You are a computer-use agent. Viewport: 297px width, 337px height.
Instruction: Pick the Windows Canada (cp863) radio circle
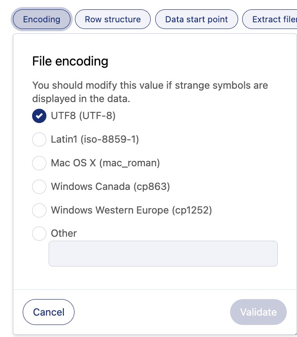pyautogui.click(x=39, y=186)
